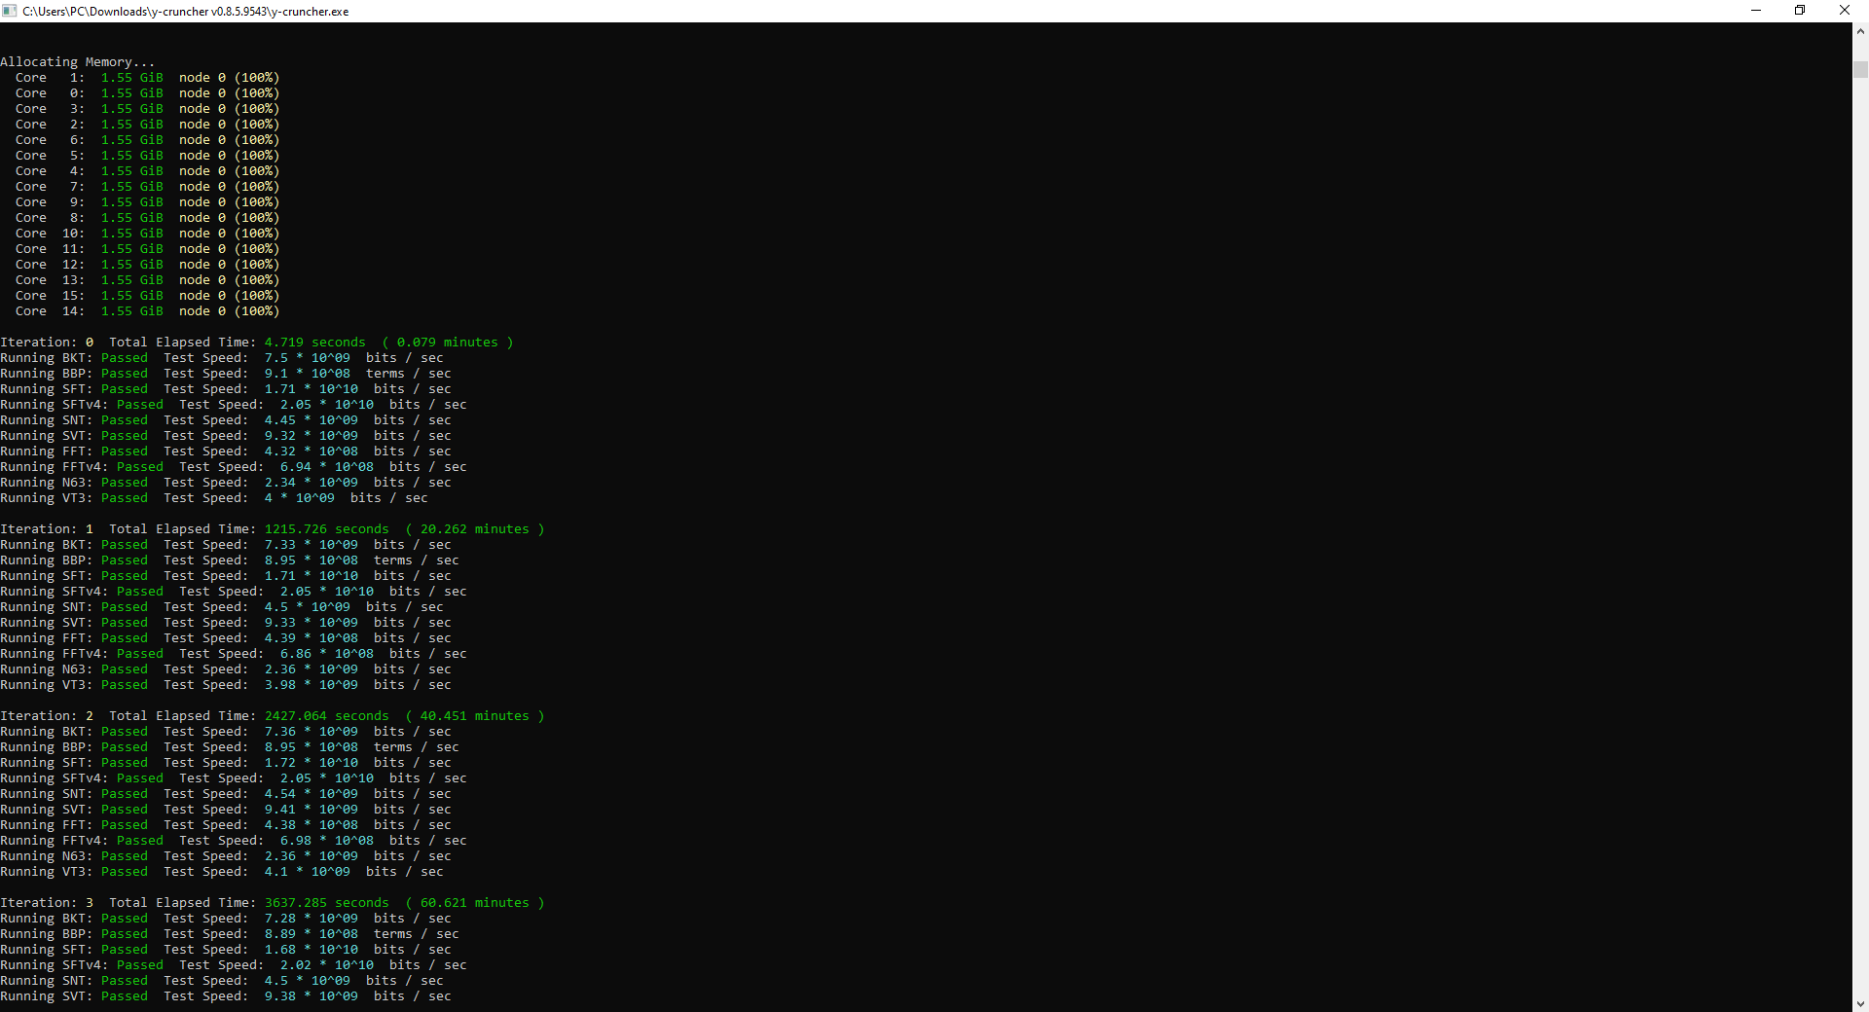Click SFT speed '1.68 * 10^10'
The image size is (1869, 1012).
(x=311, y=950)
